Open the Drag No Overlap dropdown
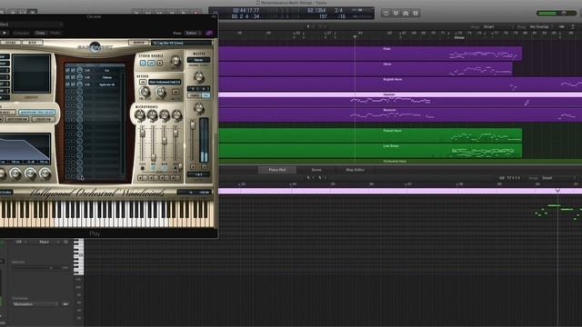This screenshot has width=582, height=327. pos(541,26)
